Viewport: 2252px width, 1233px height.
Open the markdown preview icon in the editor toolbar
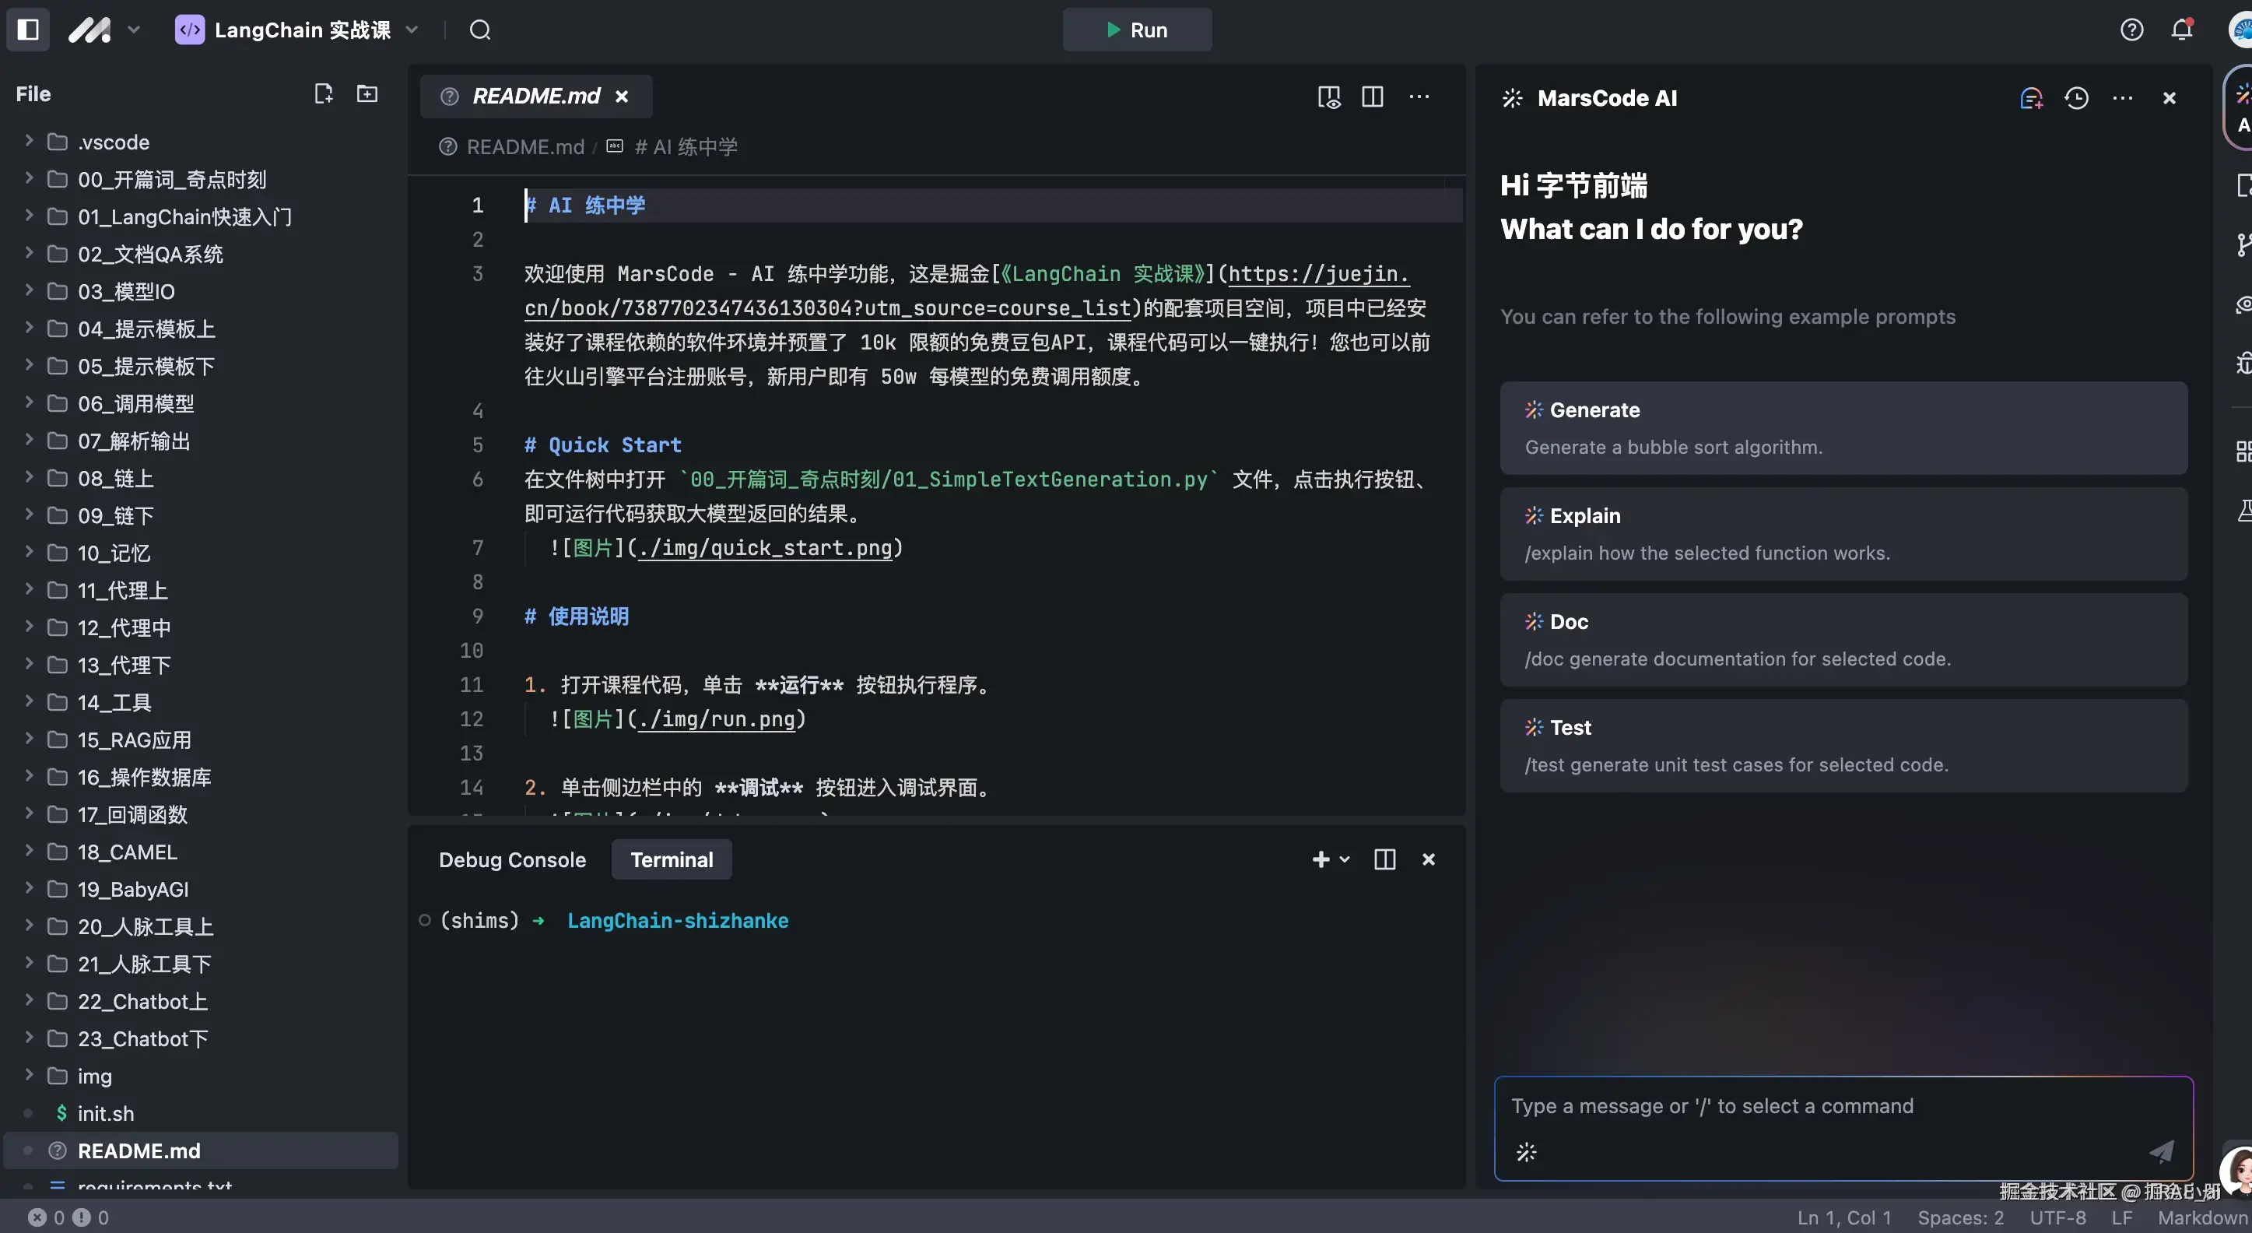click(1329, 97)
